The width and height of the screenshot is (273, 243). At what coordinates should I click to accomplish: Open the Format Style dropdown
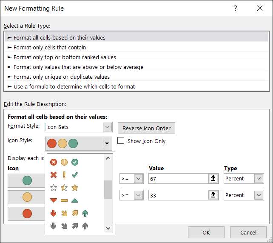(x=107, y=127)
